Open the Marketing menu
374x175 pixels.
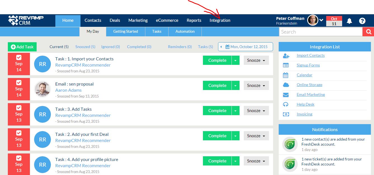[x=138, y=20]
